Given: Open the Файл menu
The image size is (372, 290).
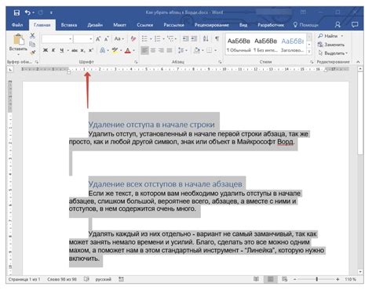Looking at the screenshot, I should point(17,25).
